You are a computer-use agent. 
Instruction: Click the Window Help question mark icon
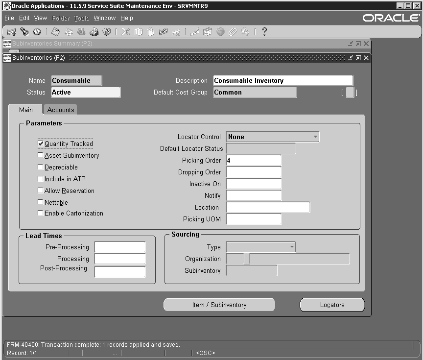264,32
